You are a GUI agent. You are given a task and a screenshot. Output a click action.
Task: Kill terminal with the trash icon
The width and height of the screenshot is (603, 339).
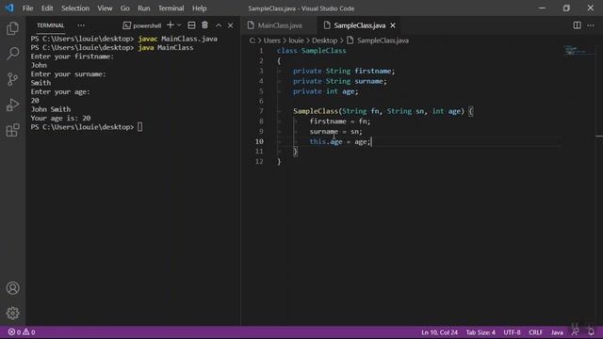[x=205, y=25]
